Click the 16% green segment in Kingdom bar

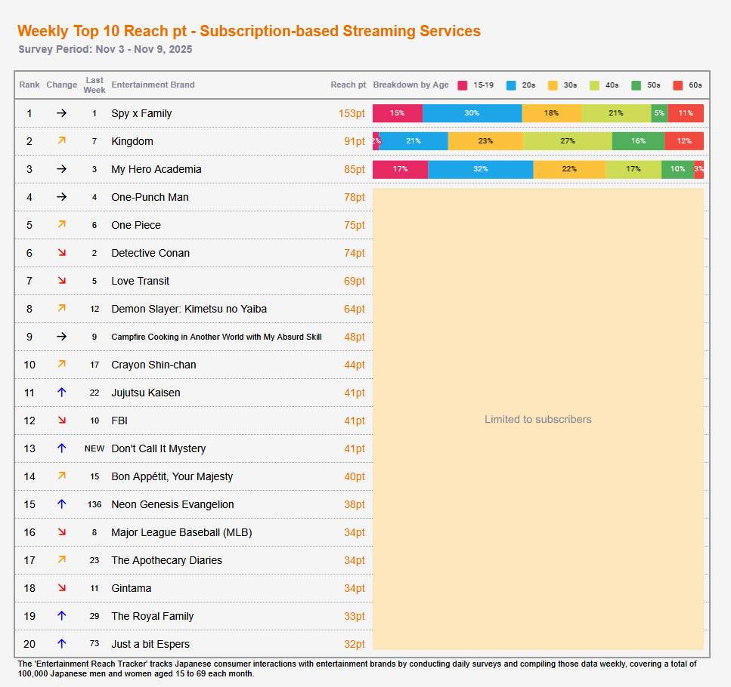coord(638,141)
